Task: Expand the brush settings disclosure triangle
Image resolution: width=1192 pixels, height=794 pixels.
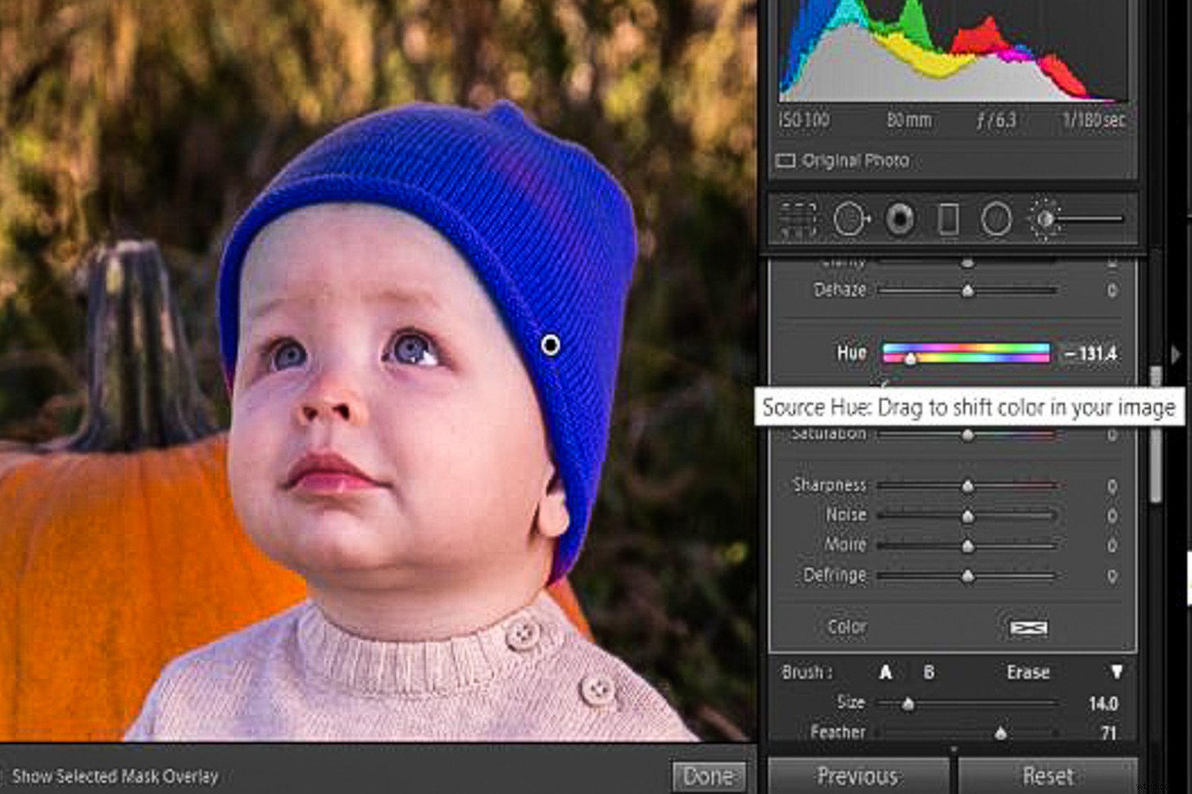Action: click(x=1119, y=672)
